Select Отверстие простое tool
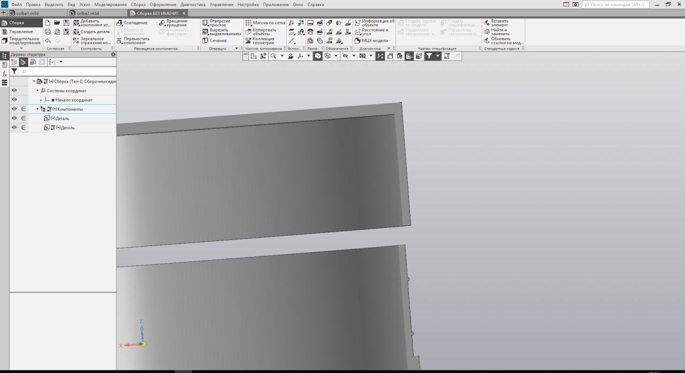Screen dimensions: 685x373 point(216,23)
